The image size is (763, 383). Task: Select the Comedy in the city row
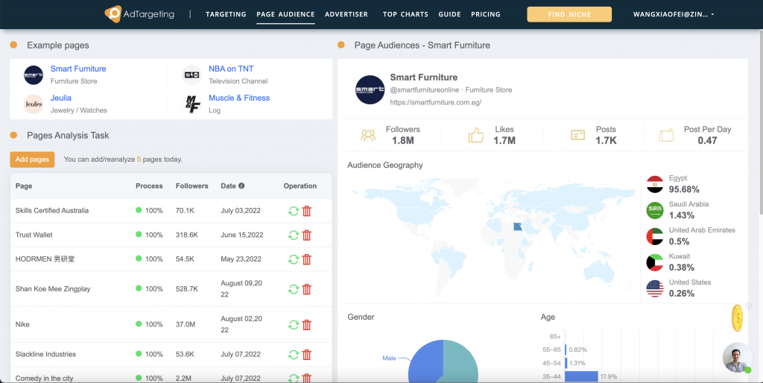click(171, 377)
